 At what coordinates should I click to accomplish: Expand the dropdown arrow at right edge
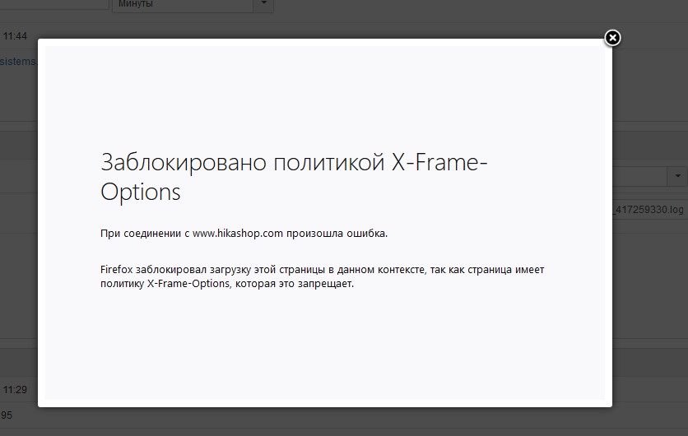click(677, 176)
